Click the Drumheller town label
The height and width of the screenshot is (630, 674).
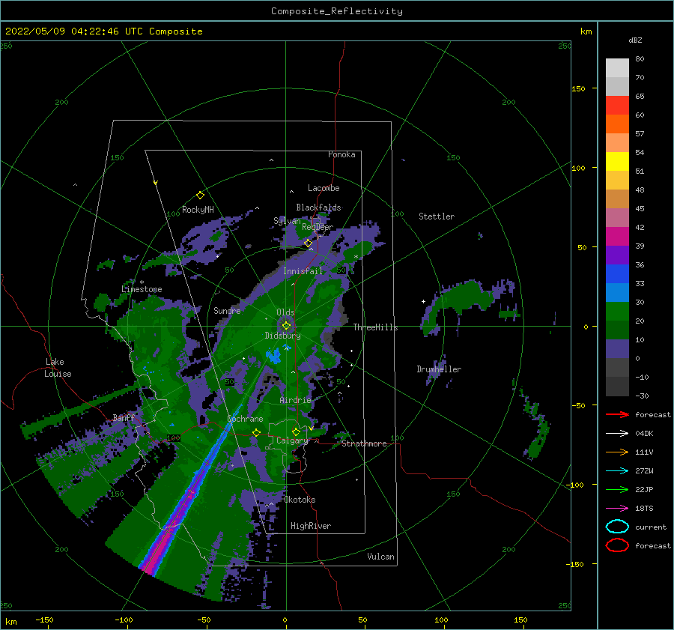[x=439, y=369]
